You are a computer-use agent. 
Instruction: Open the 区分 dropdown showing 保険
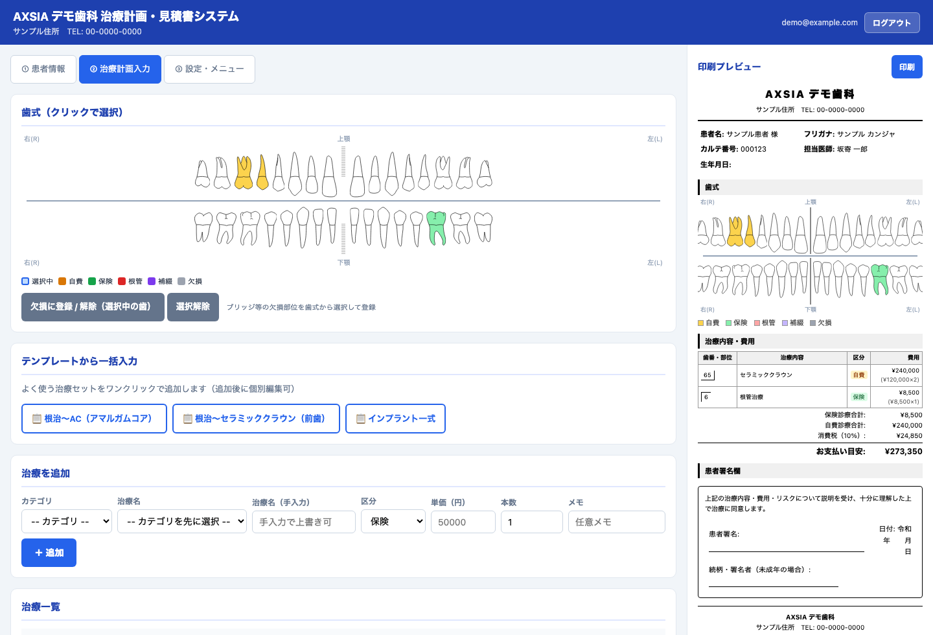coord(393,521)
